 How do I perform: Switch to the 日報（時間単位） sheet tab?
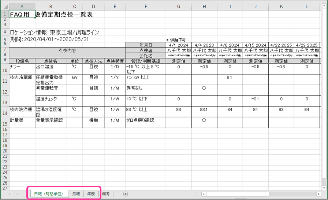[48, 194]
